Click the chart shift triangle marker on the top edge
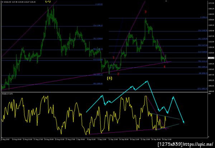 coord(166,1)
